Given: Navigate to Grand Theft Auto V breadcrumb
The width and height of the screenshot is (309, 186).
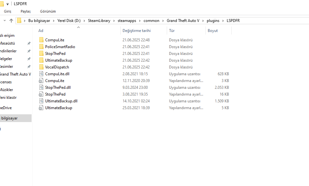Looking at the screenshot, I should (x=183, y=21).
